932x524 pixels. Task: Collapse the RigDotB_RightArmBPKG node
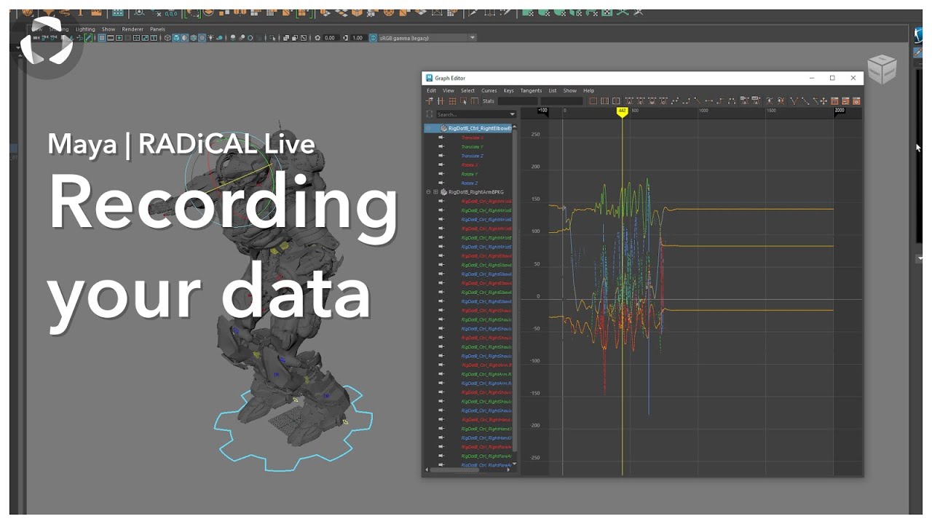click(428, 192)
